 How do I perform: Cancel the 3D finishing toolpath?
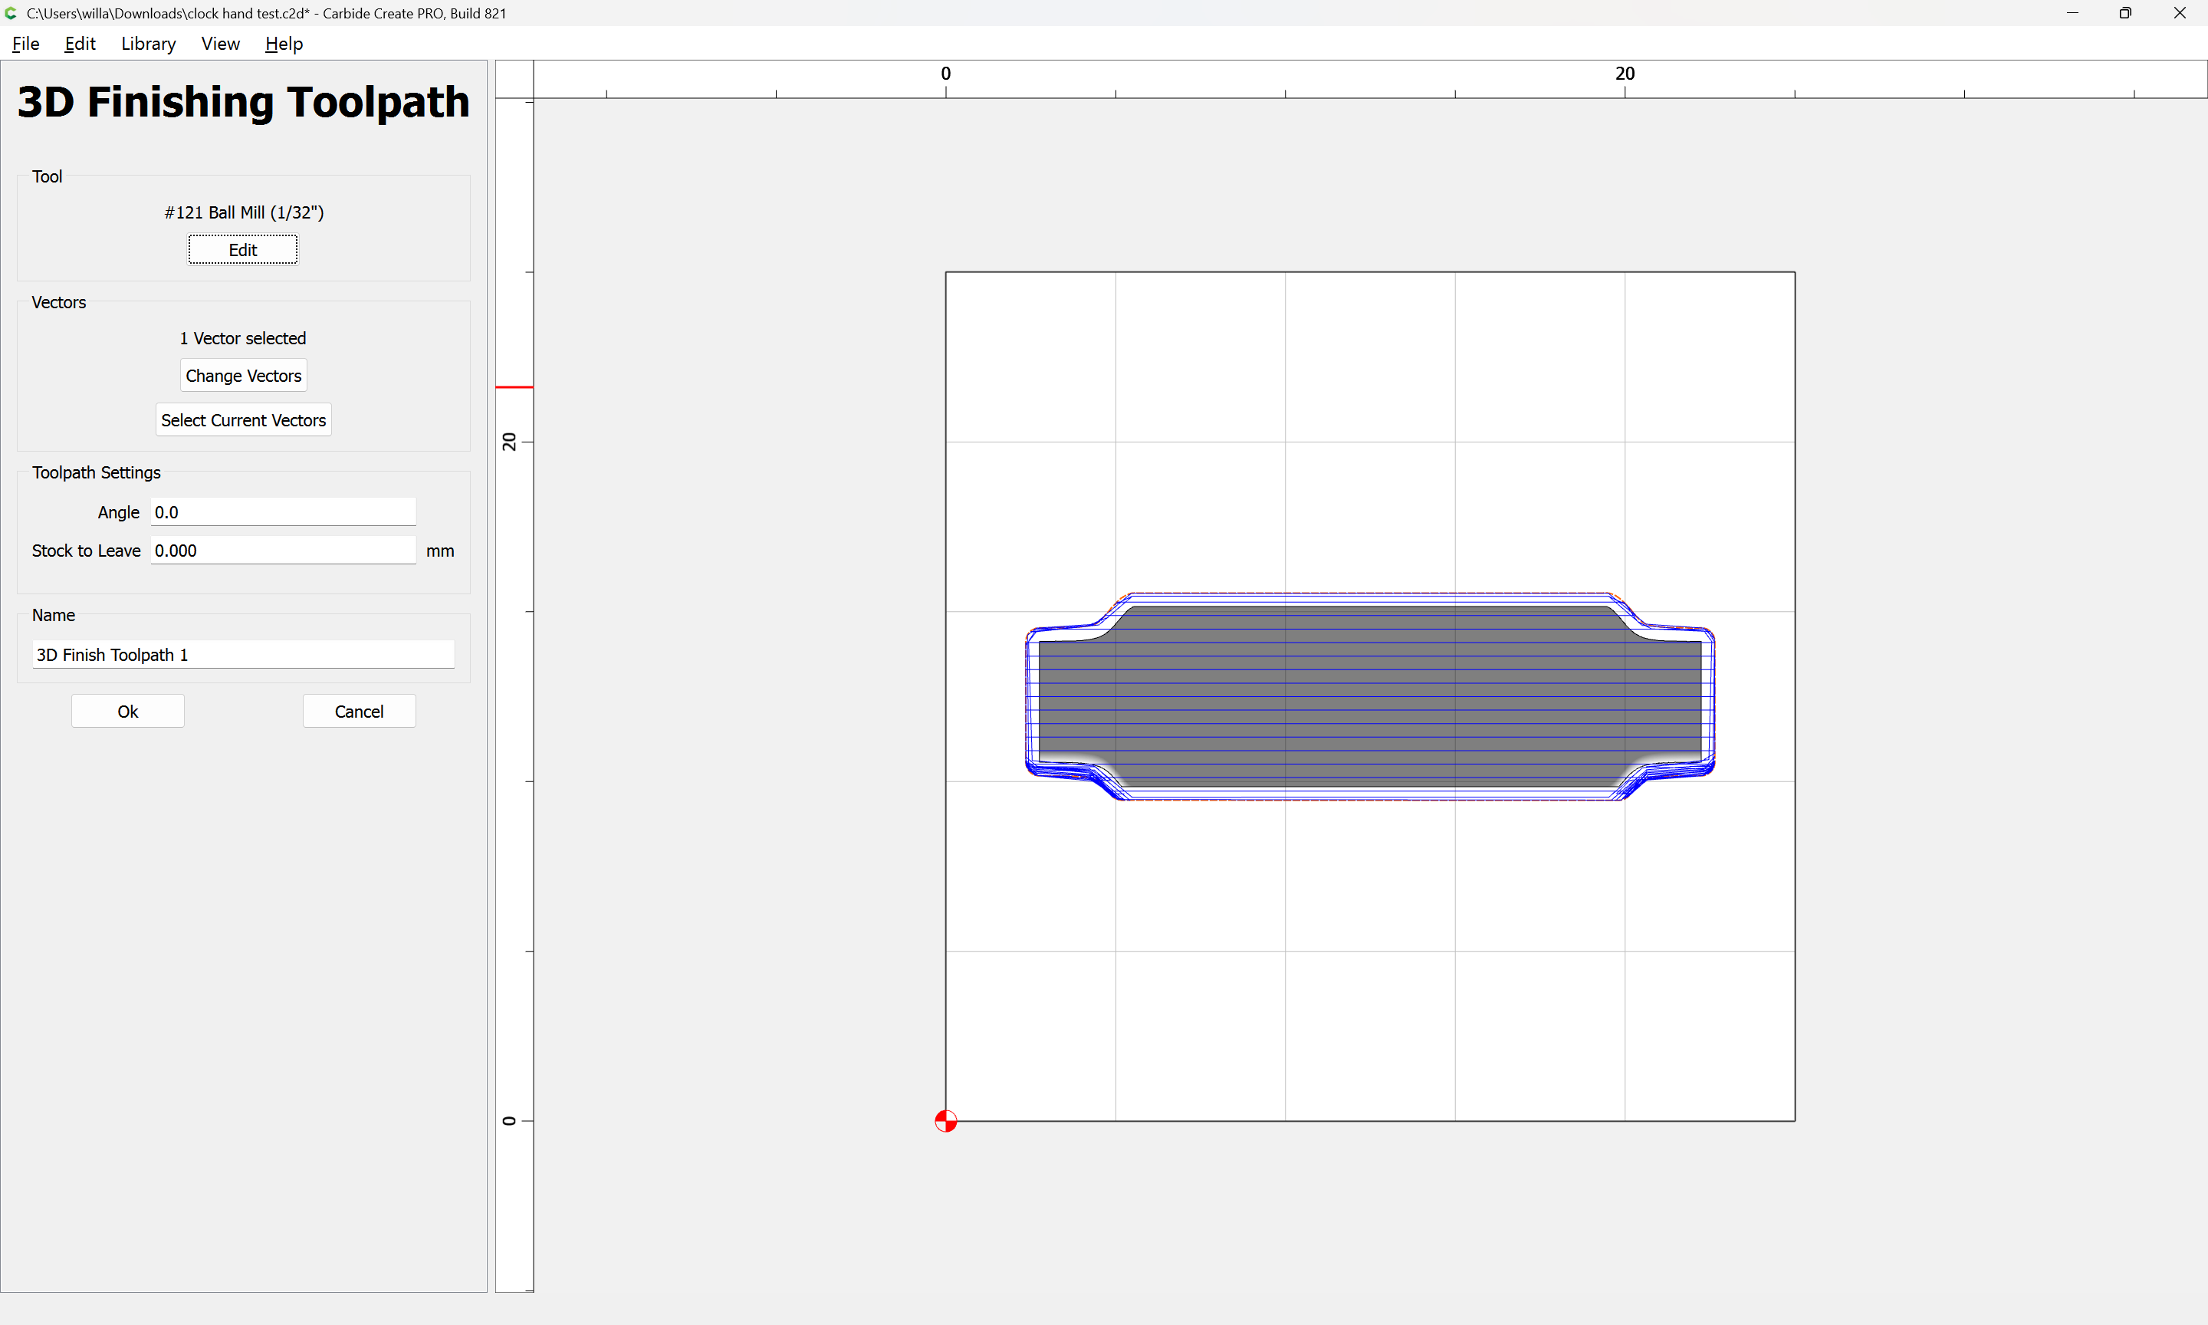[359, 712]
